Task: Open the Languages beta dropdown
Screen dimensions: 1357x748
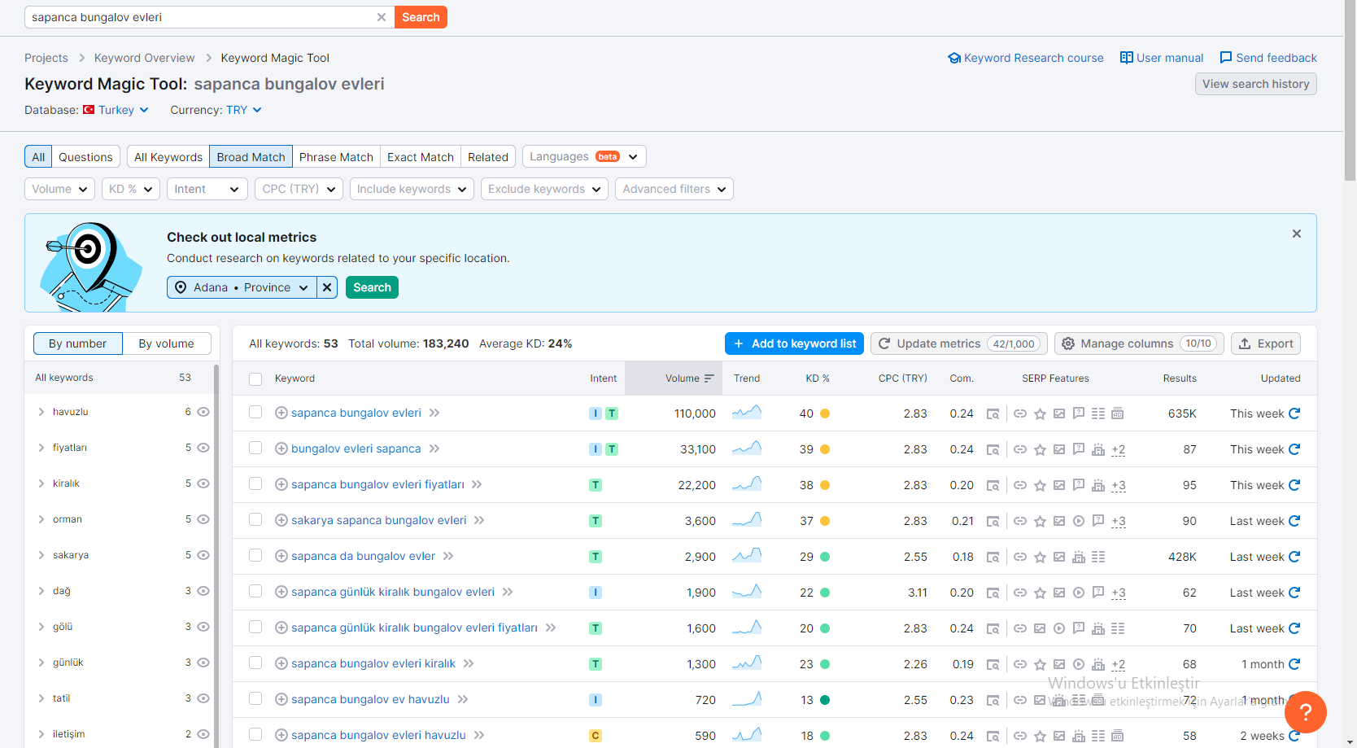Action: [584, 156]
